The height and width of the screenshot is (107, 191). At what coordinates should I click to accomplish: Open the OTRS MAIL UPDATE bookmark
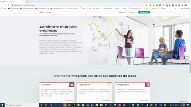pyautogui.click(x=72, y=8)
